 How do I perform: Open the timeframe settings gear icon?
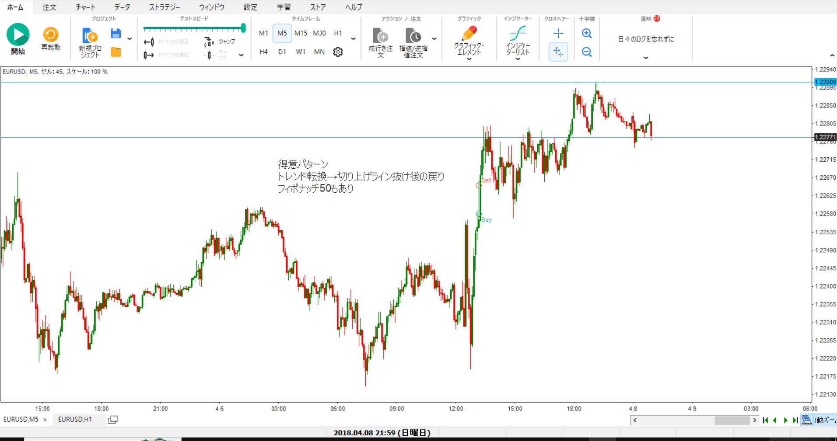pyautogui.click(x=338, y=52)
